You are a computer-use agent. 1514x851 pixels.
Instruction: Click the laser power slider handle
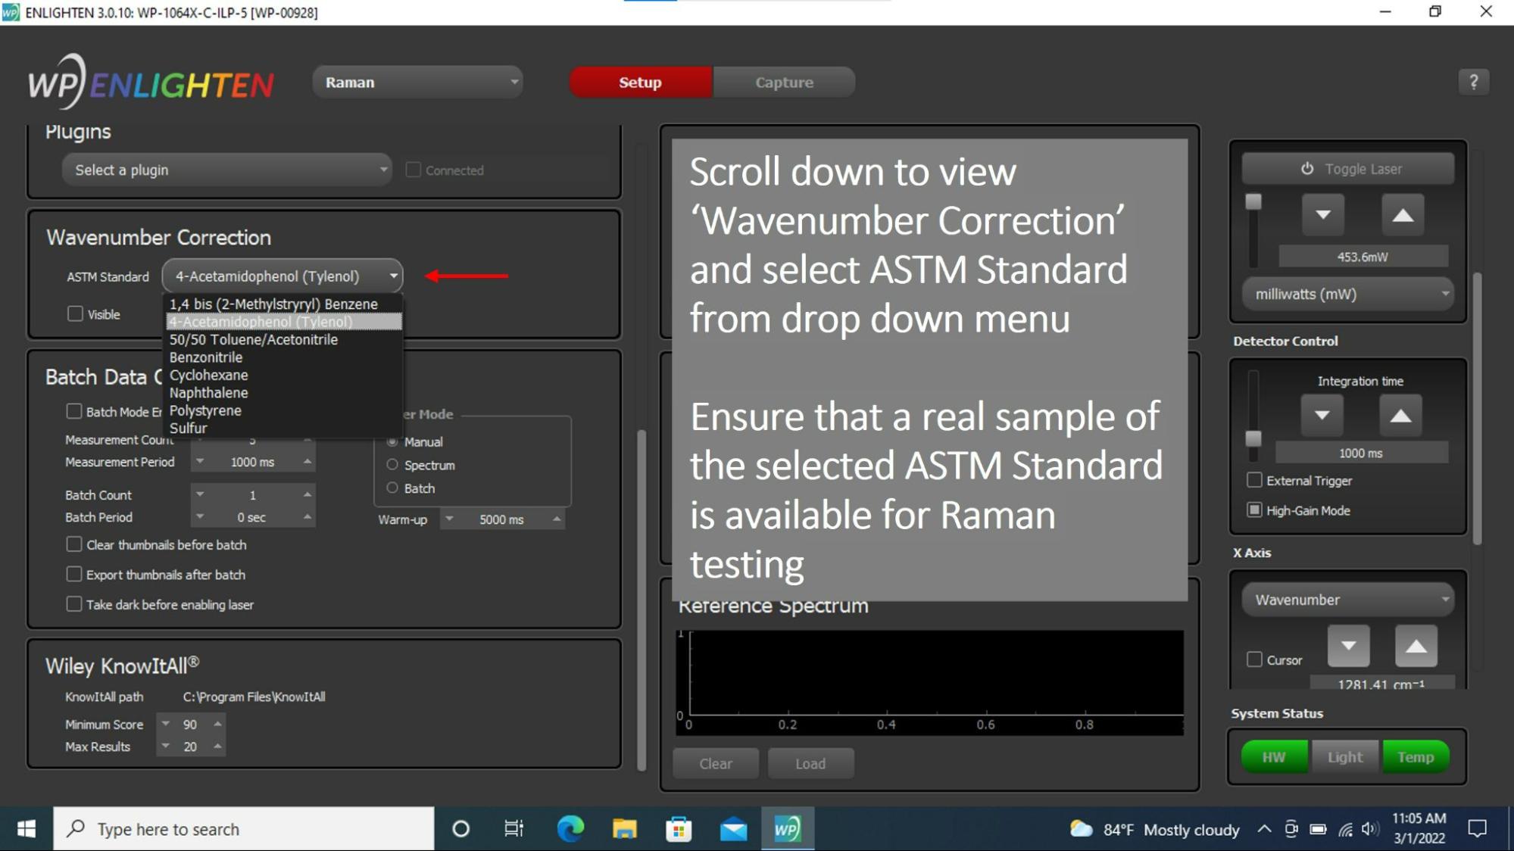(1253, 202)
